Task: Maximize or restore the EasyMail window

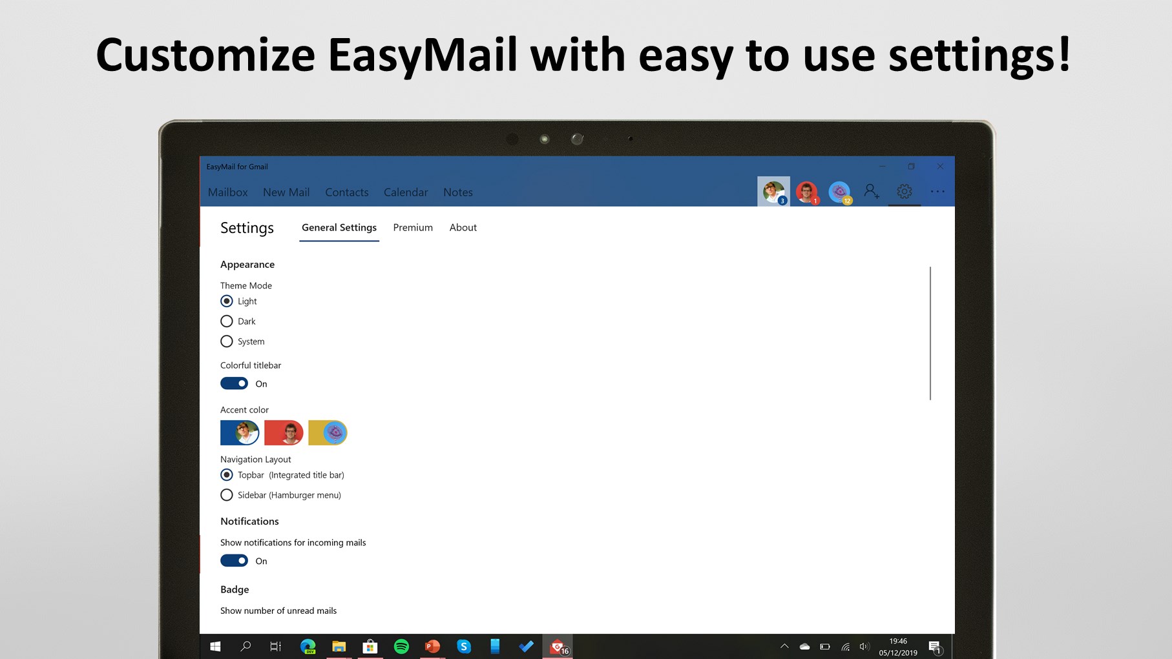Action: [911, 167]
